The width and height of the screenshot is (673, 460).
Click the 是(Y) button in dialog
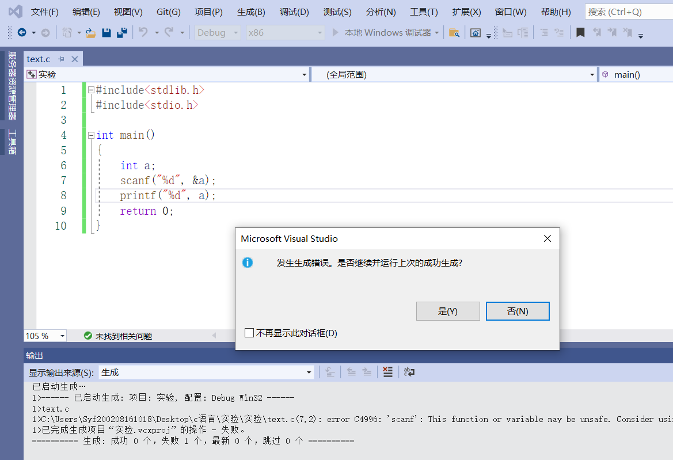[448, 311]
